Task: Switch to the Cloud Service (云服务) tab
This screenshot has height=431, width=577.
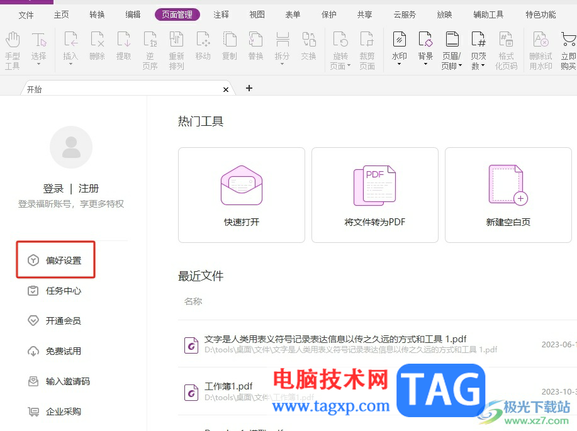Action: [x=405, y=14]
